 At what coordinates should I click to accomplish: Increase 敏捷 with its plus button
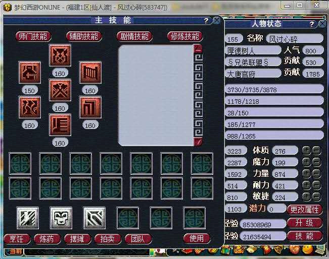tap(307, 197)
